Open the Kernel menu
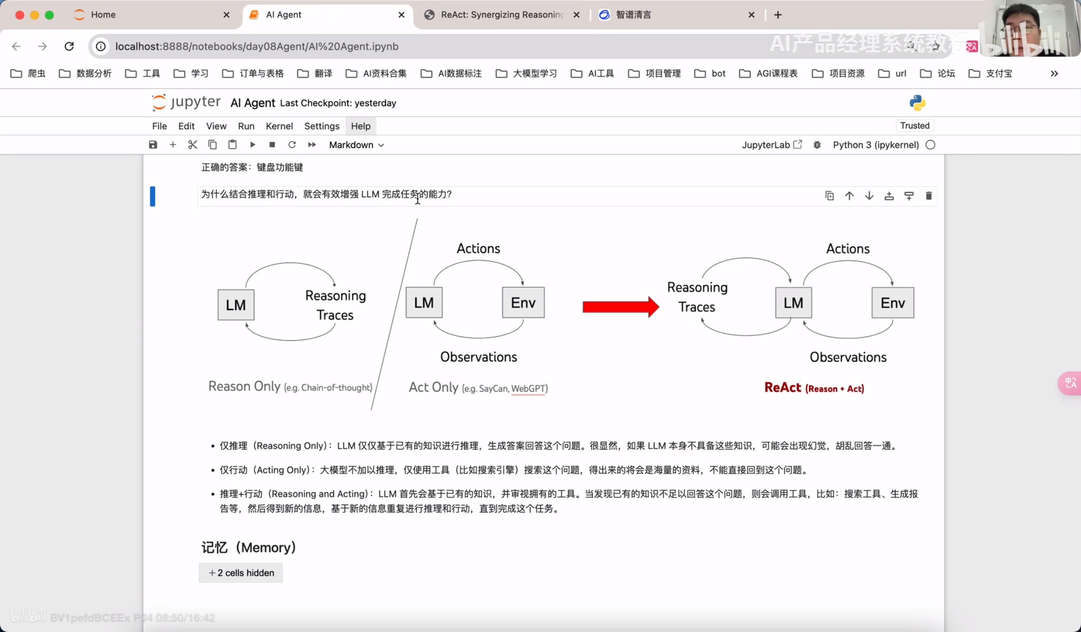The height and width of the screenshot is (632, 1081). pyautogui.click(x=279, y=126)
